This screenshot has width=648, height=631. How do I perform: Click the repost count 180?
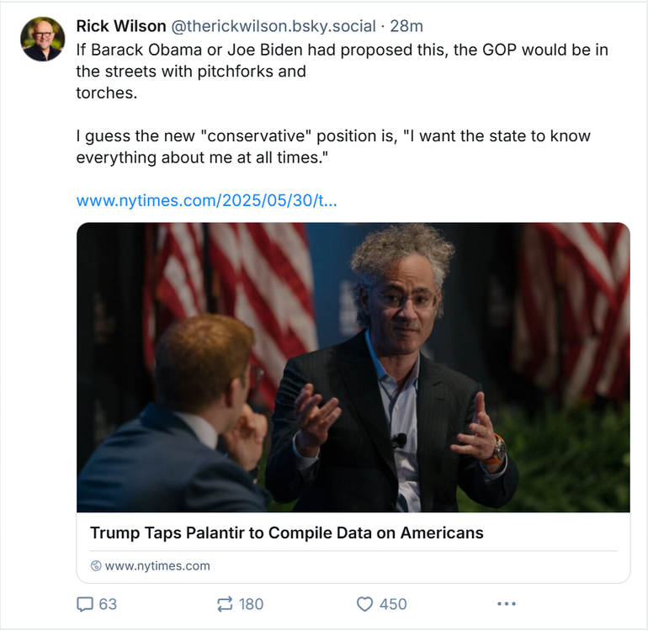[x=251, y=604]
